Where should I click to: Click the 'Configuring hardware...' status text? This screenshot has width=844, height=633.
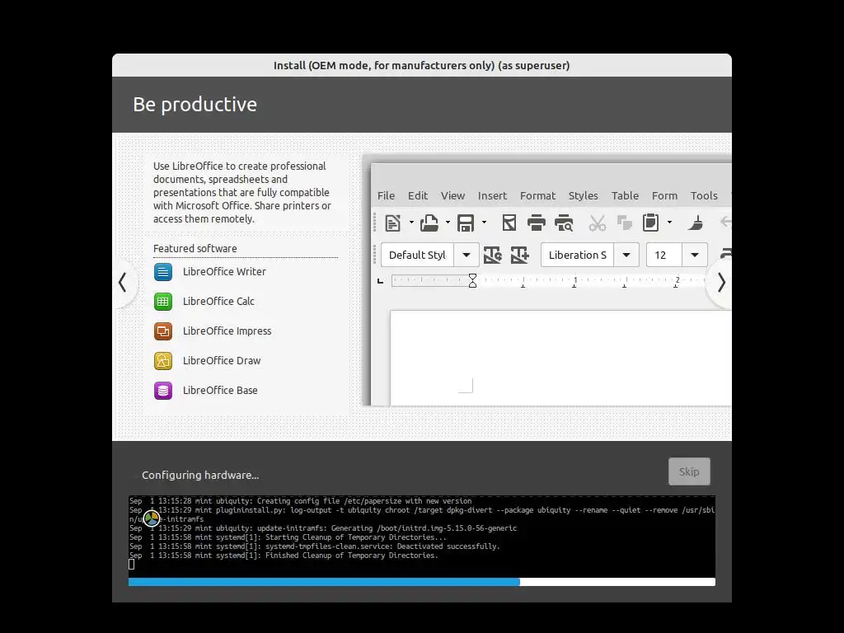(200, 476)
